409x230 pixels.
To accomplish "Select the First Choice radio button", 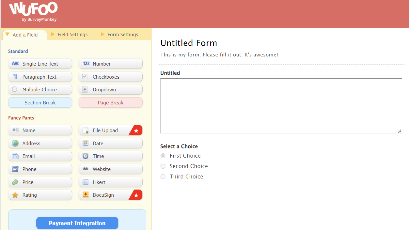I will (x=163, y=156).
